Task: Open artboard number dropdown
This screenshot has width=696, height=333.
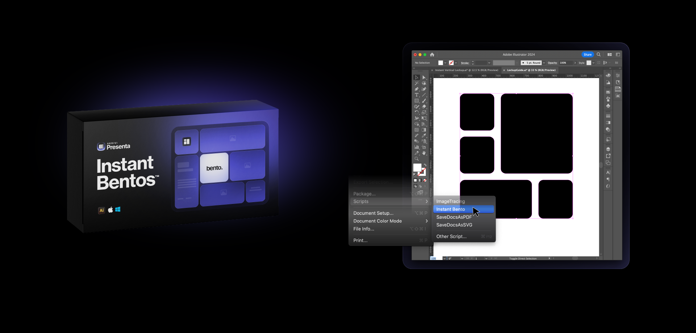Action: 486,259
